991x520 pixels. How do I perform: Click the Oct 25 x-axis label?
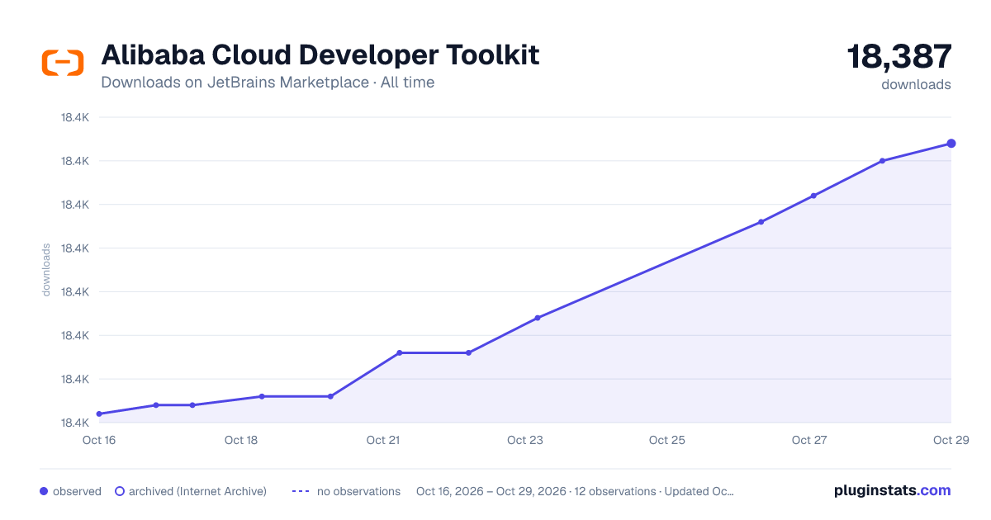(667, 440)
